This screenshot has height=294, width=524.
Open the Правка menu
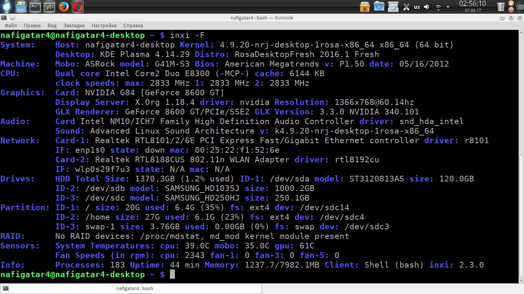coord(32,26)
